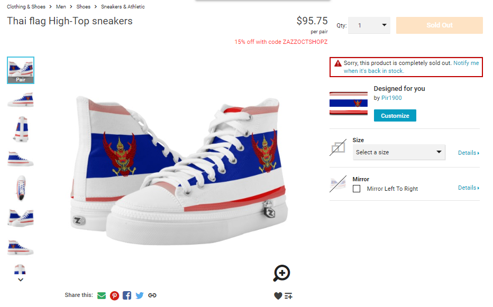Expand more thumbnails with down chevron

(21, 280)
